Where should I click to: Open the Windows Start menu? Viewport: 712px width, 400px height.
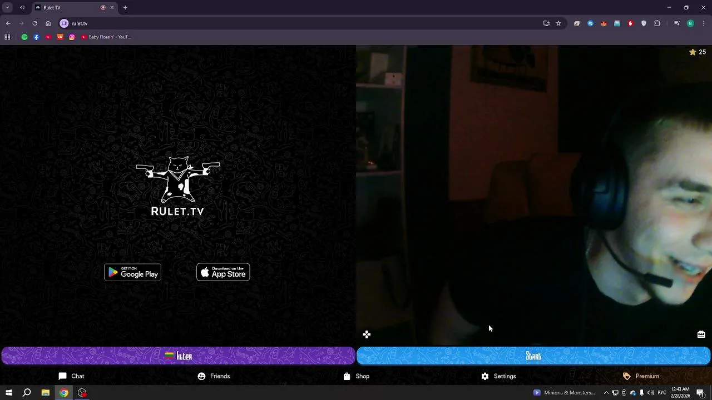(x=8, y=393)
